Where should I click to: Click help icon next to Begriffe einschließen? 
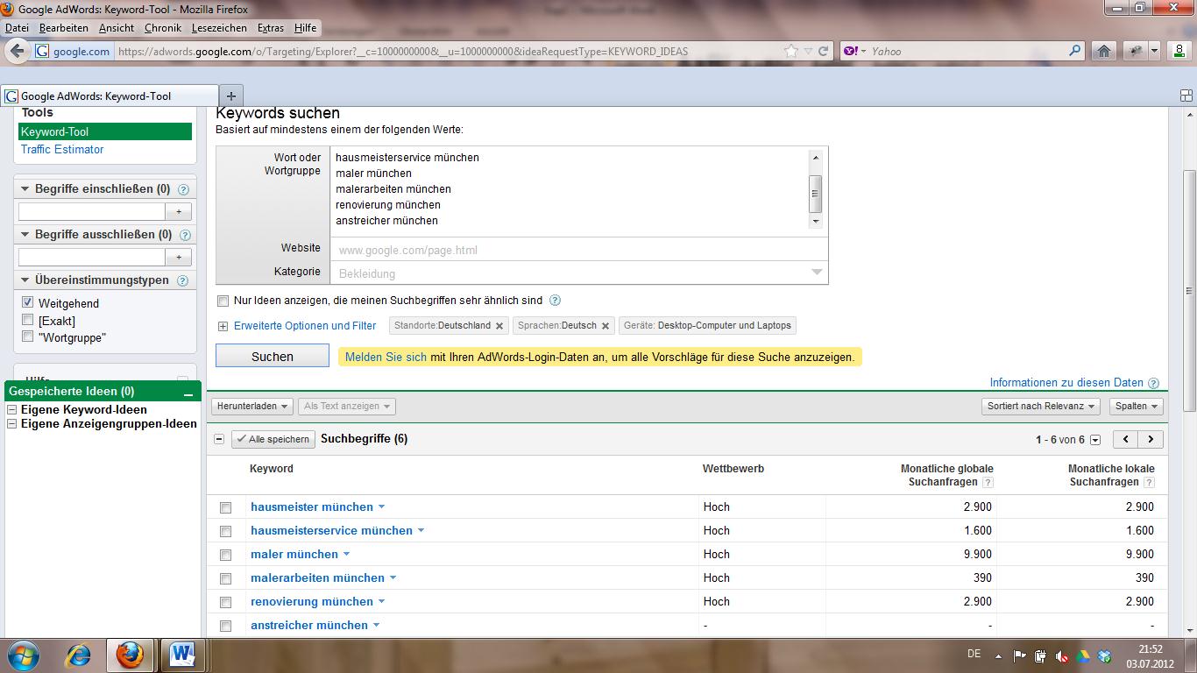[x=183, y=189]
